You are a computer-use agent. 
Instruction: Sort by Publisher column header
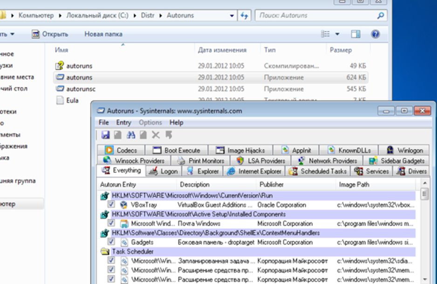click(x=296, y=185)
